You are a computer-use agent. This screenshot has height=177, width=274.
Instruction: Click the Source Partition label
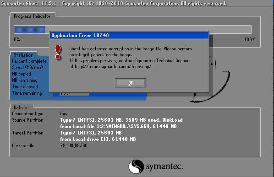(x=27, y=120)
